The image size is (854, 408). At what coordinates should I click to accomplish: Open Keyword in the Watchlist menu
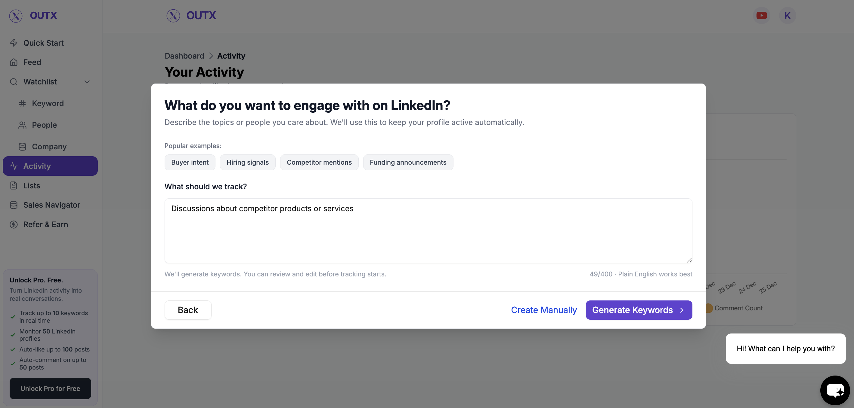[x=48, y=104]
